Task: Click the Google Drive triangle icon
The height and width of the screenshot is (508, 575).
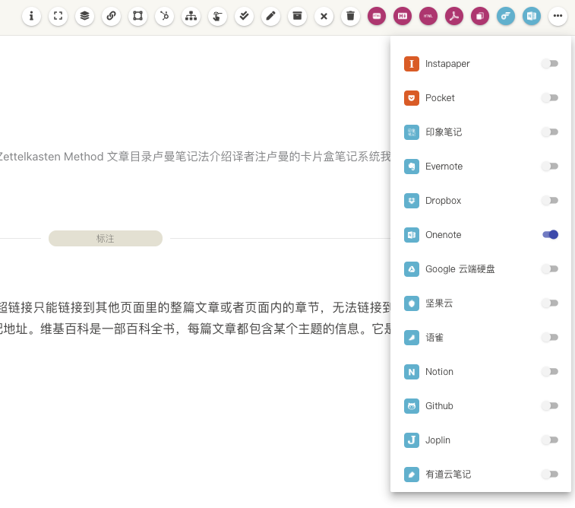Action: pos(412,269)
